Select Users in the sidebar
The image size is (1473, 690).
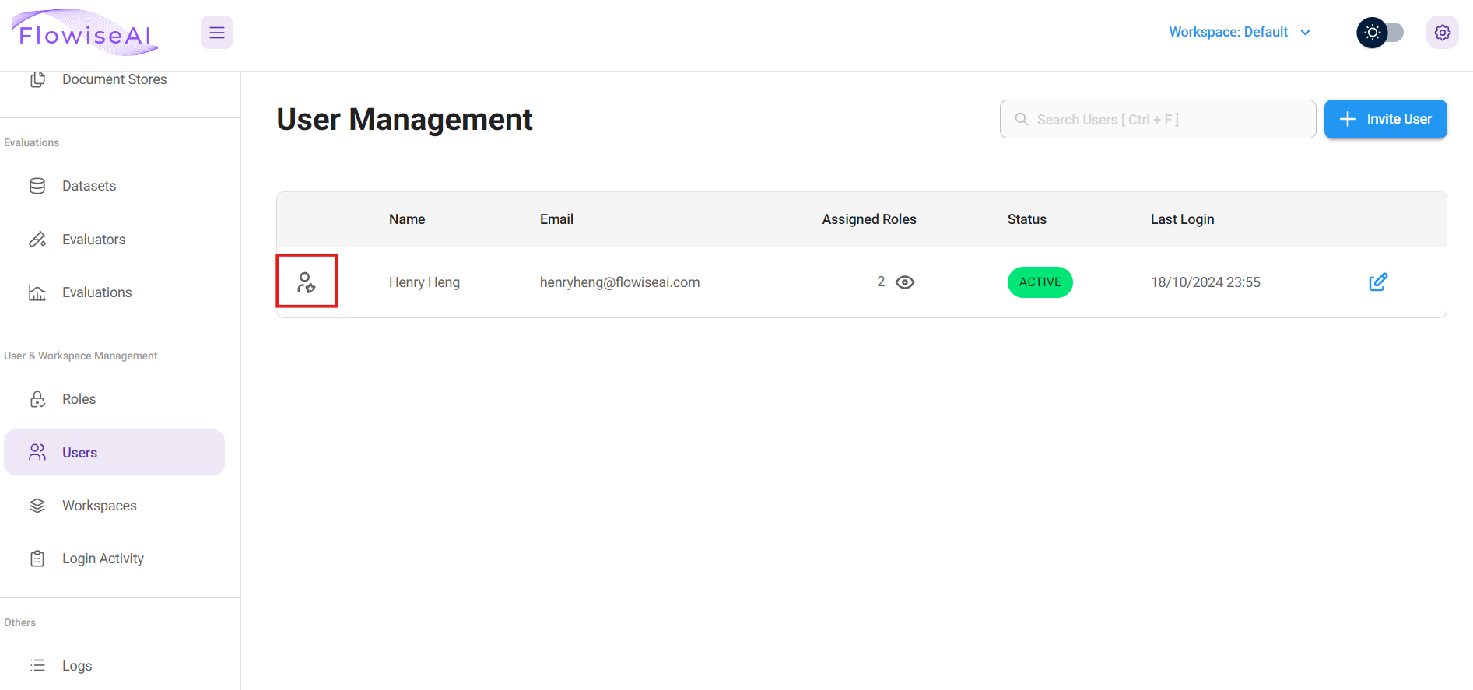(x=79, y=453)
